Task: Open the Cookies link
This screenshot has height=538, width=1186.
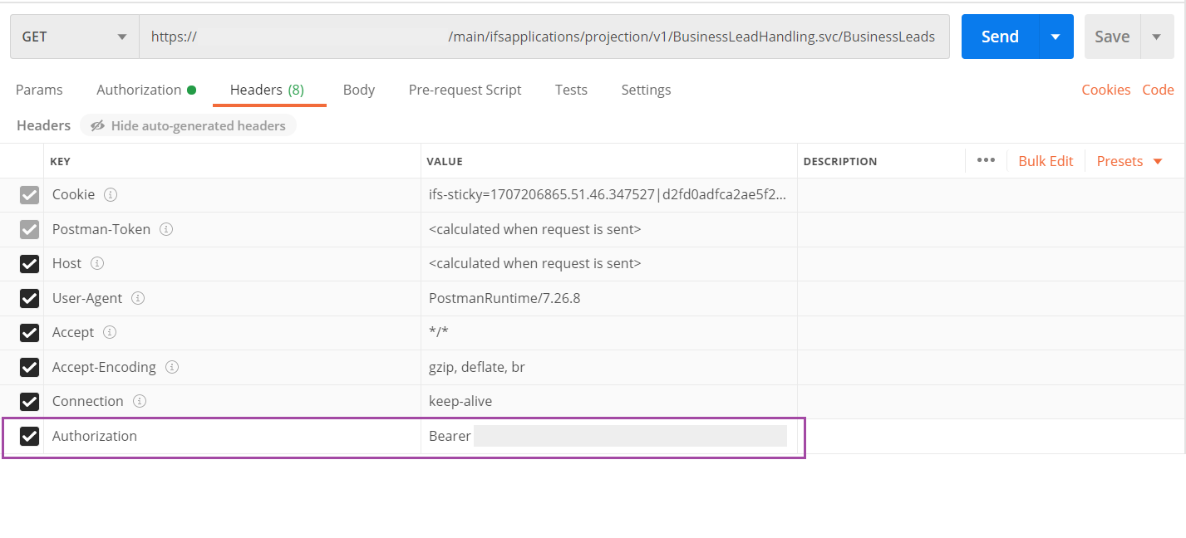Action: [1105, 90]
